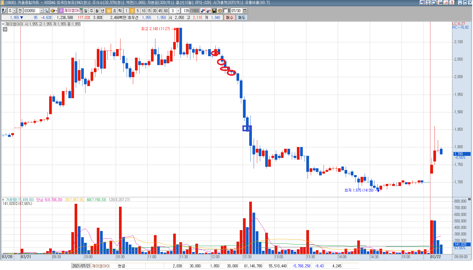Click the LC:6.27 label at chart corner
The width and height of the screenshot is (473, 270).
coord(459,24)
